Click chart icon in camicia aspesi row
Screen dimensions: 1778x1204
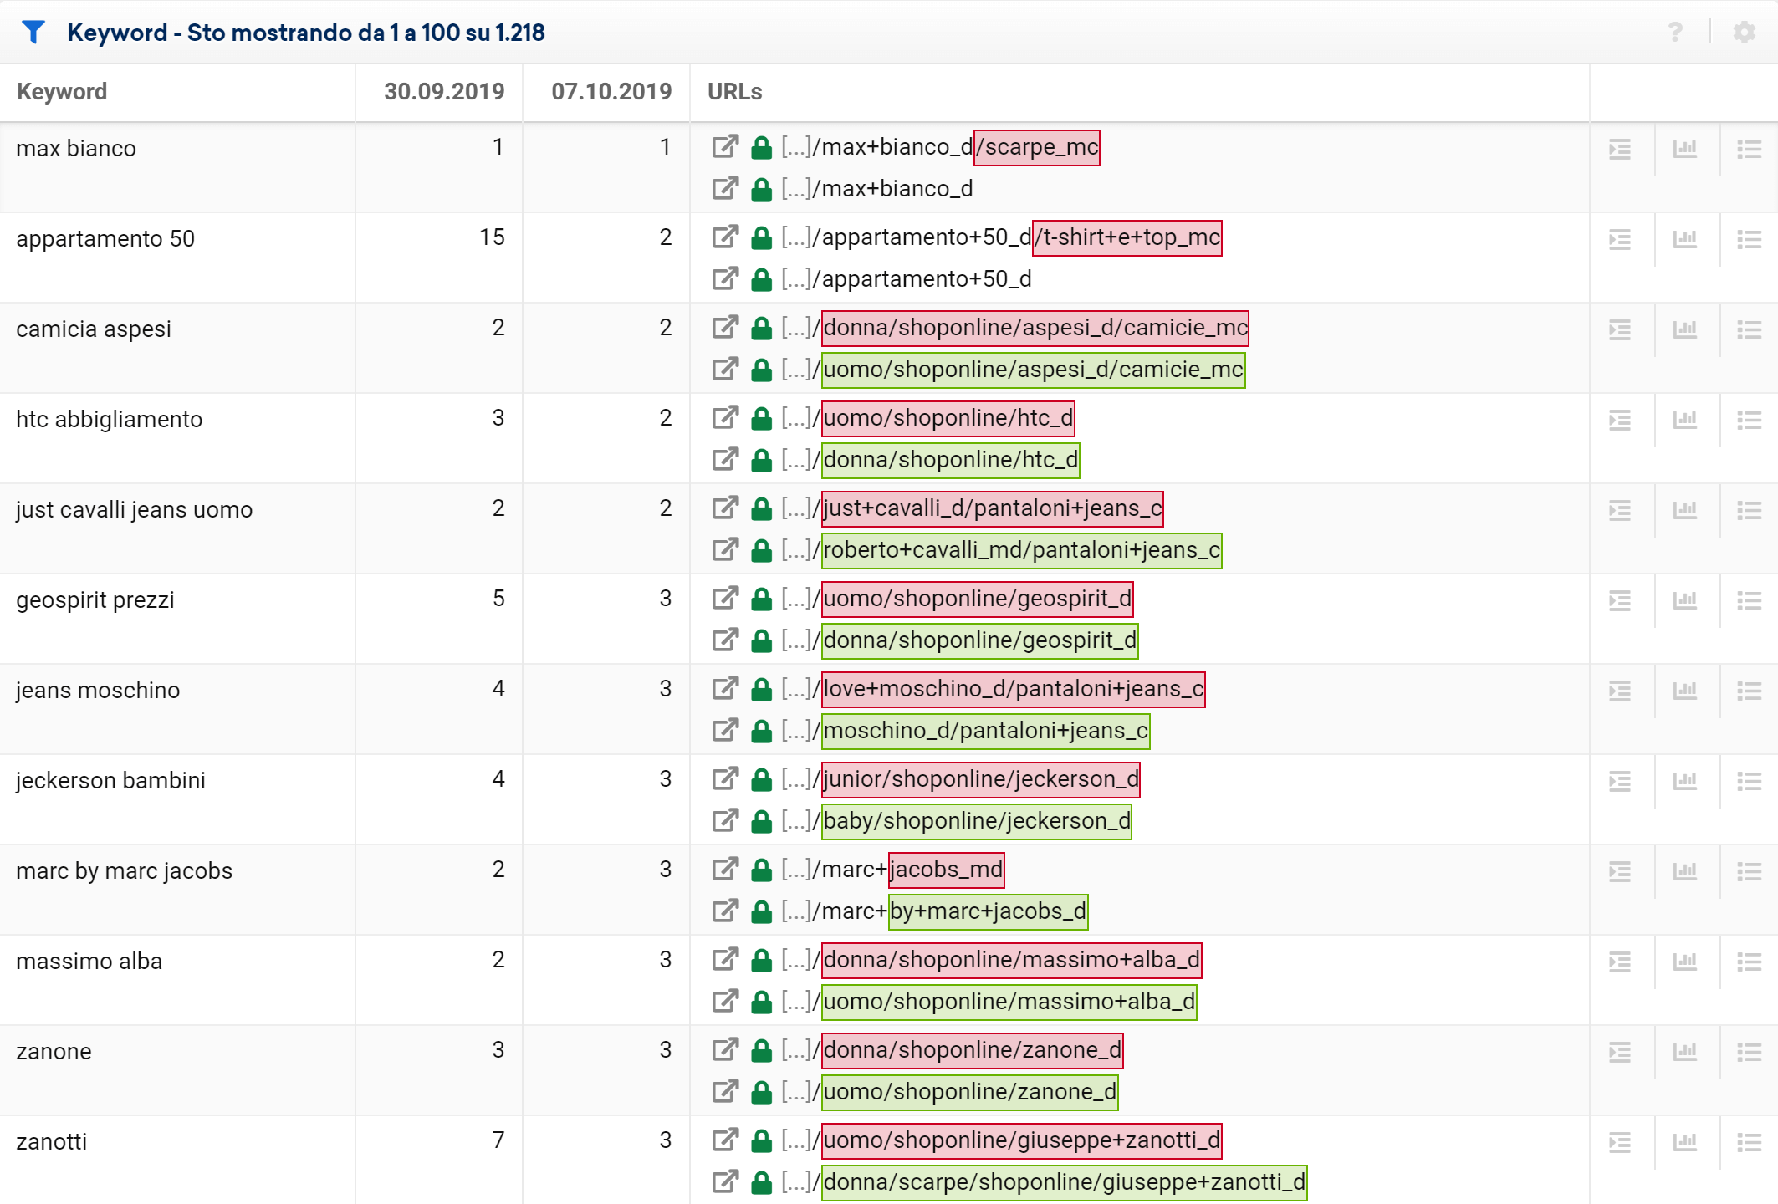1684,329
